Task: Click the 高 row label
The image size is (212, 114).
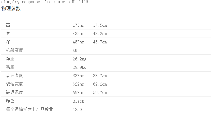Action: pos(8,25)
